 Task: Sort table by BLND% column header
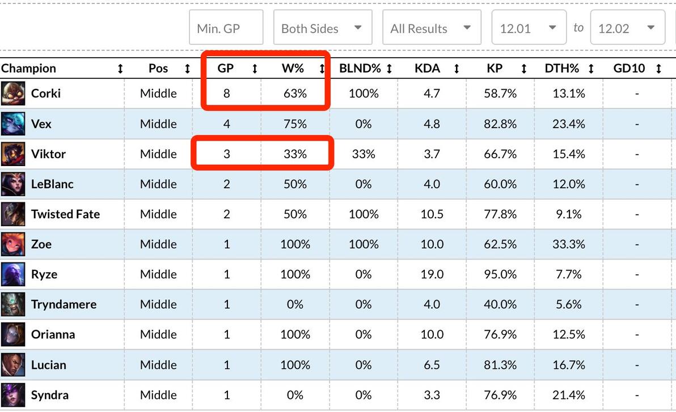(360, 69)
